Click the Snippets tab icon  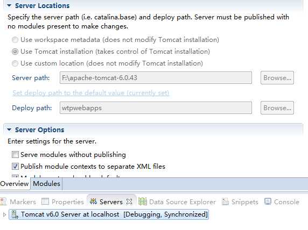click(225, 202)
